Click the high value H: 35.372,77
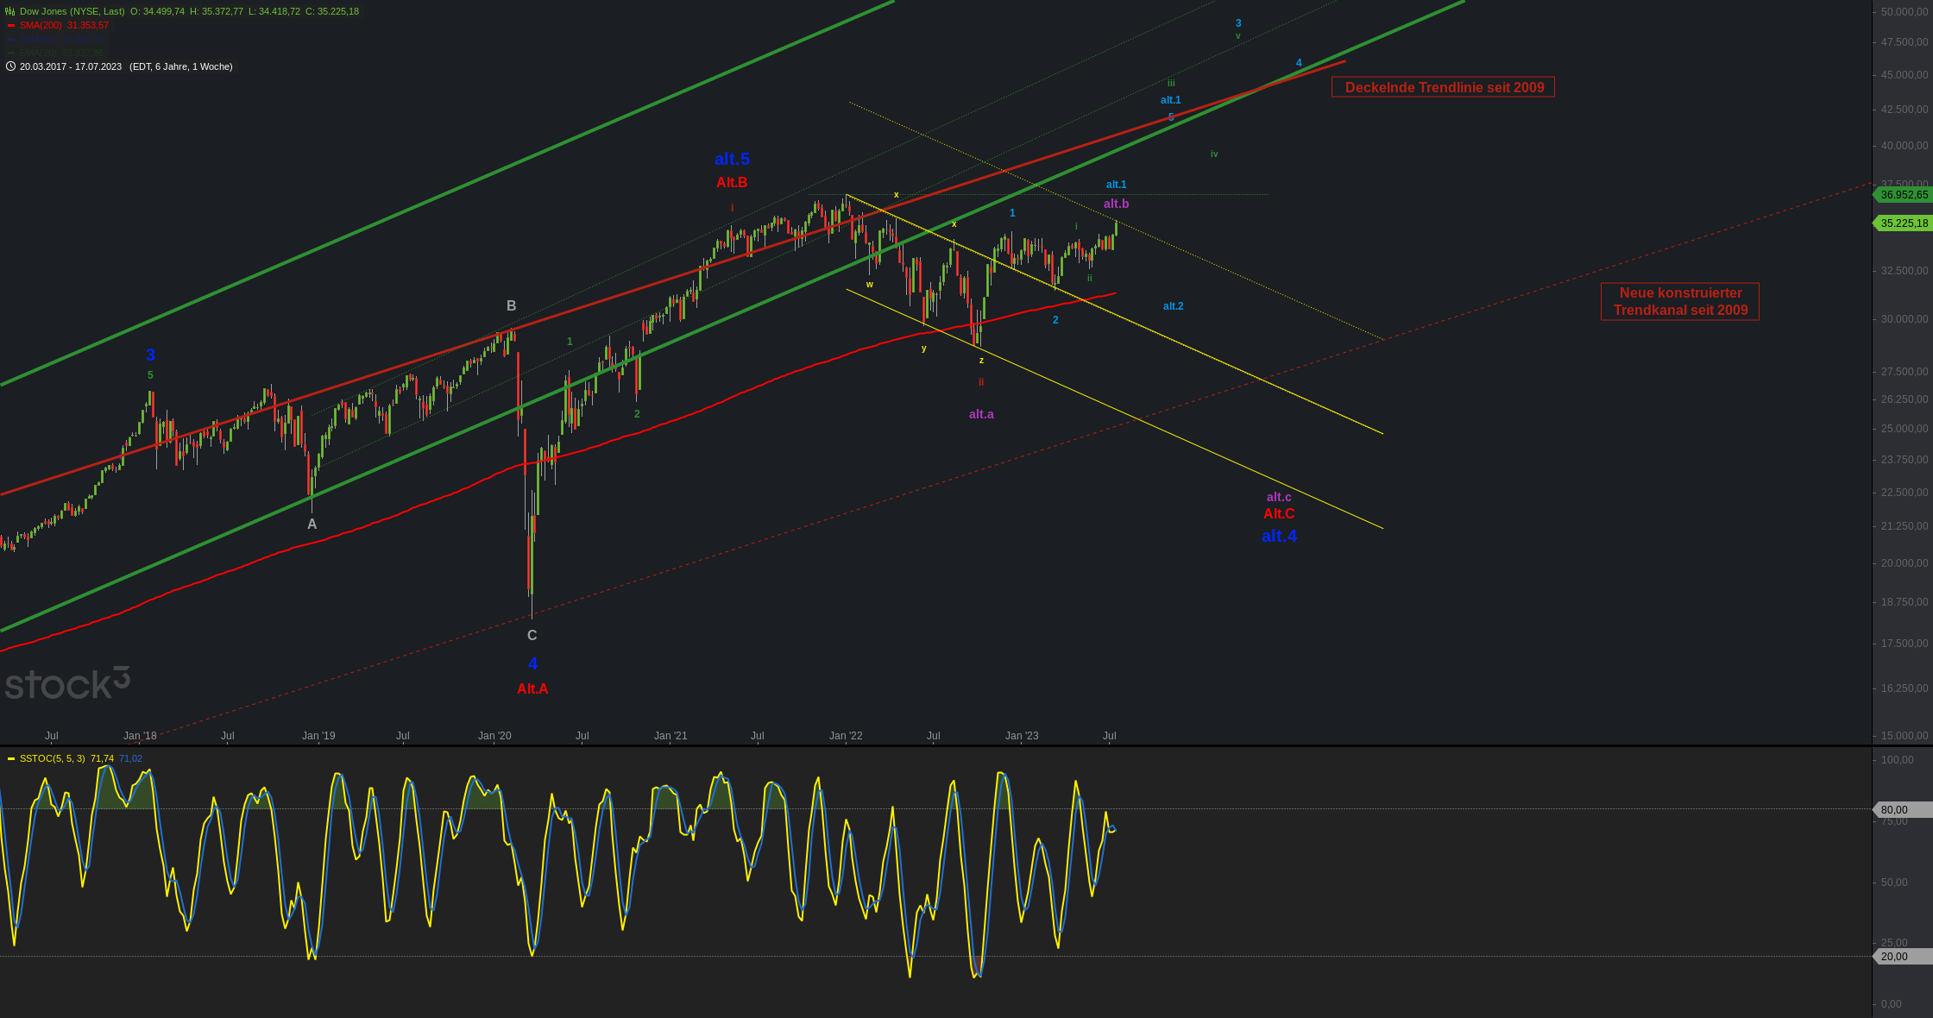The image size is (1933, 1018). (x=216, y=11)
